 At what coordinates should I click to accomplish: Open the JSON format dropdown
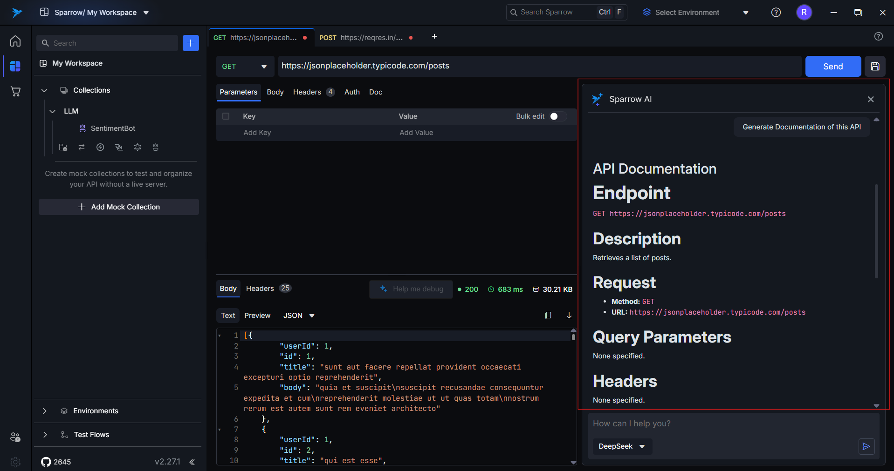point(299,316)
